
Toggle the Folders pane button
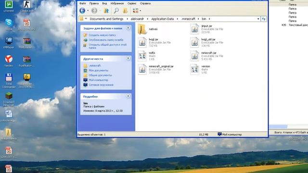[x=125, y=11]
